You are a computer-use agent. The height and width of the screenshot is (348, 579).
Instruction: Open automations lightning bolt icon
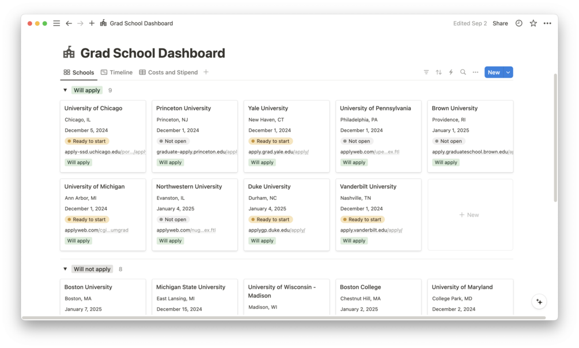coord(451,73)
